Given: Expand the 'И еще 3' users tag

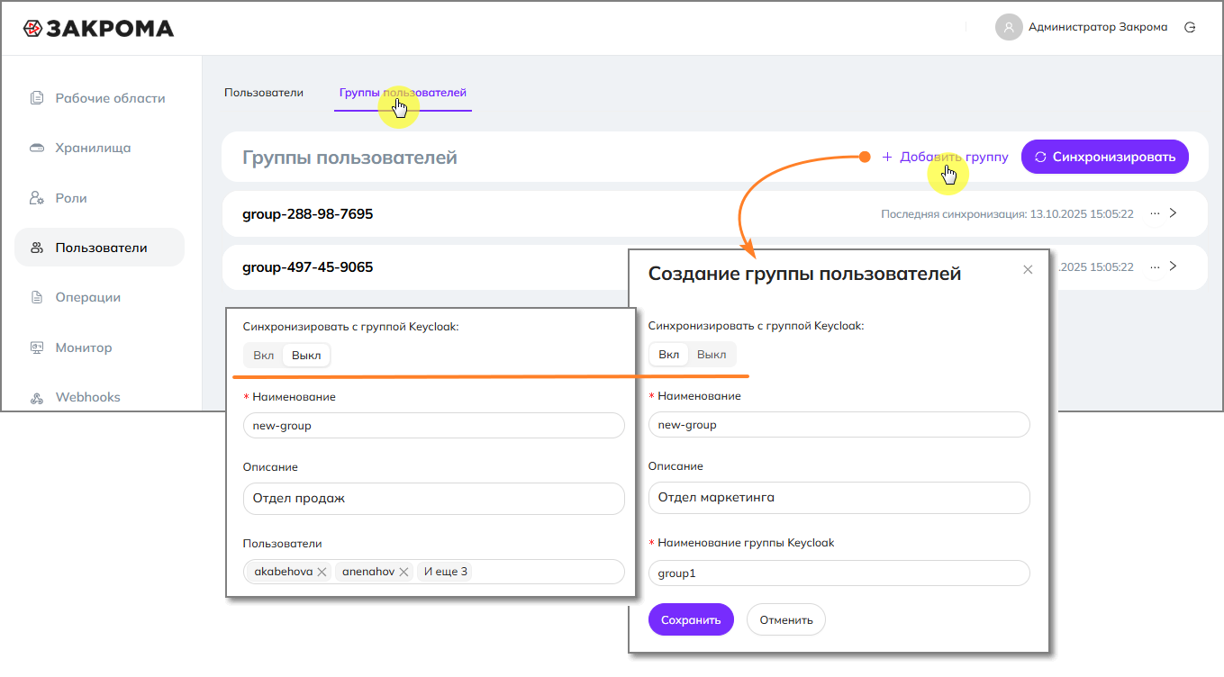Looking at the screenshot, I should pyautogui.click(x=446, y=572).
